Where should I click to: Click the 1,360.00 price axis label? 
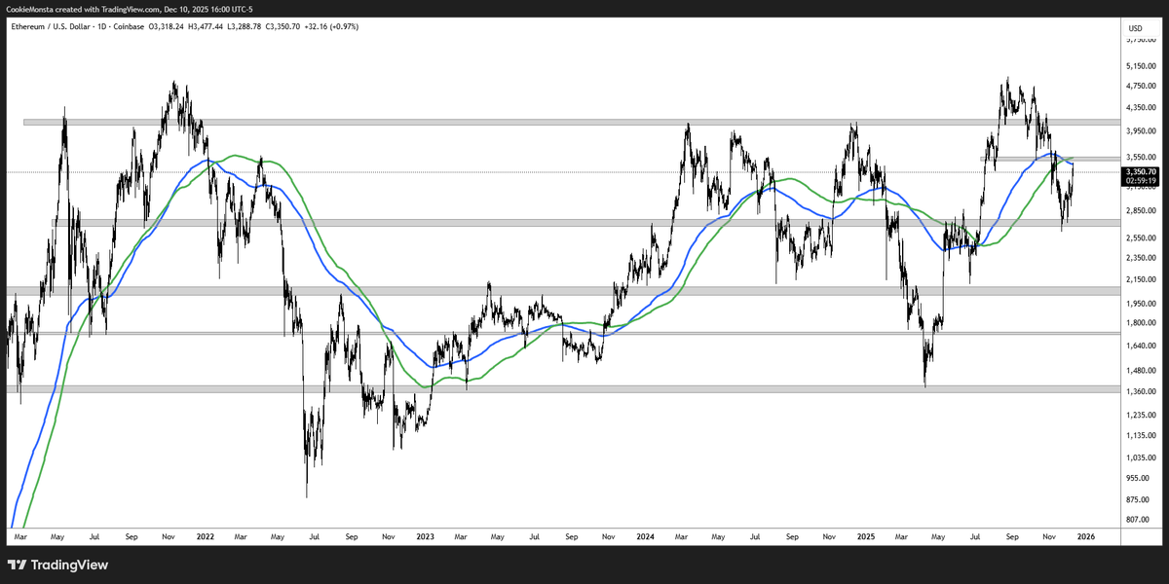click(x=1140, y=390)
